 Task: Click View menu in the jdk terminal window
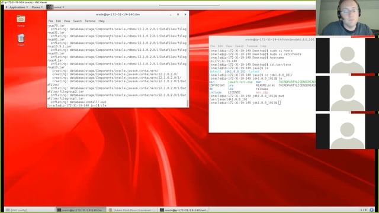coord(229,46)
